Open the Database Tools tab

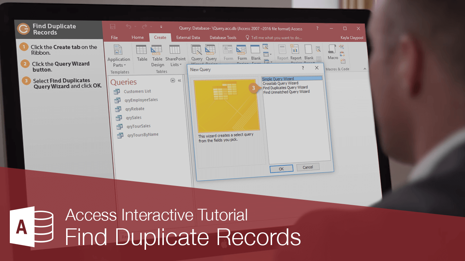[223, 37]
